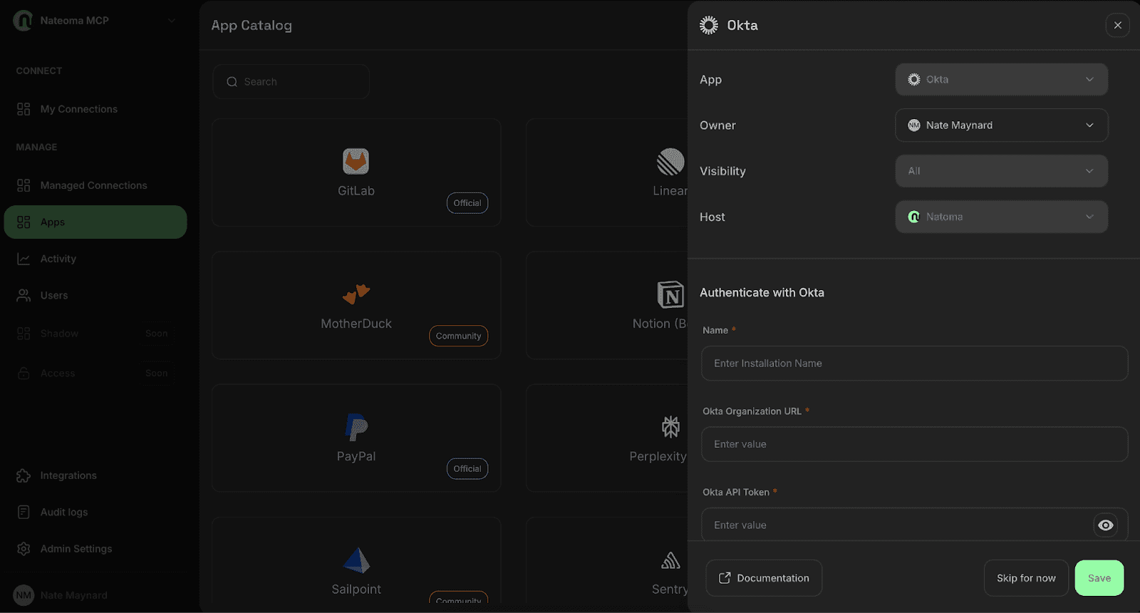This screenshot has height=613, width=1140.
Task: Click the Nate Maynard profile name
Action: tap(74, 595)
